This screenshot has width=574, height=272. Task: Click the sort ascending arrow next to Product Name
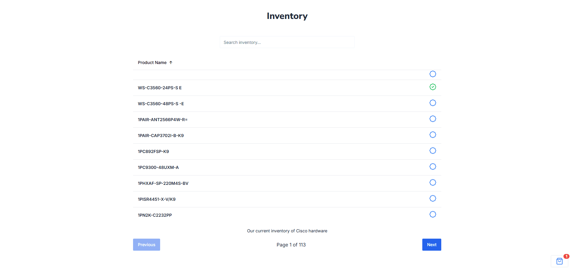[171, 63]
